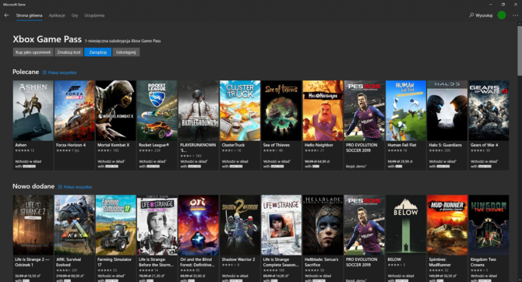Open Spintires: MudRunner cover
Viewport: 522px width, 282px height.
pyautogui.click(x=447, y=225)
